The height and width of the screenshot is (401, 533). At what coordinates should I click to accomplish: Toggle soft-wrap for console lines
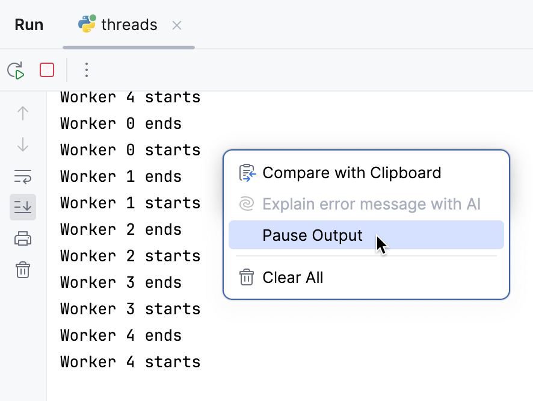click(22, 176)
